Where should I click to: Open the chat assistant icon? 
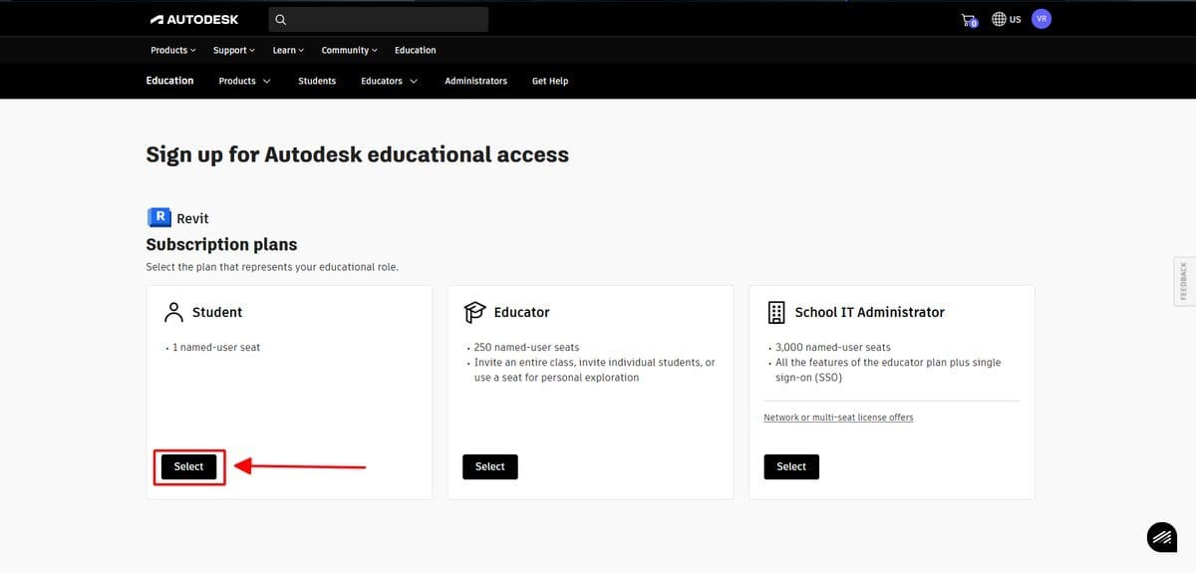click(x=1160, y=536)
